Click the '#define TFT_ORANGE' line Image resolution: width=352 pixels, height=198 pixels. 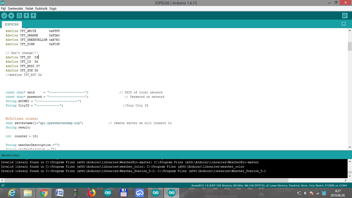(x=33, y=35)
